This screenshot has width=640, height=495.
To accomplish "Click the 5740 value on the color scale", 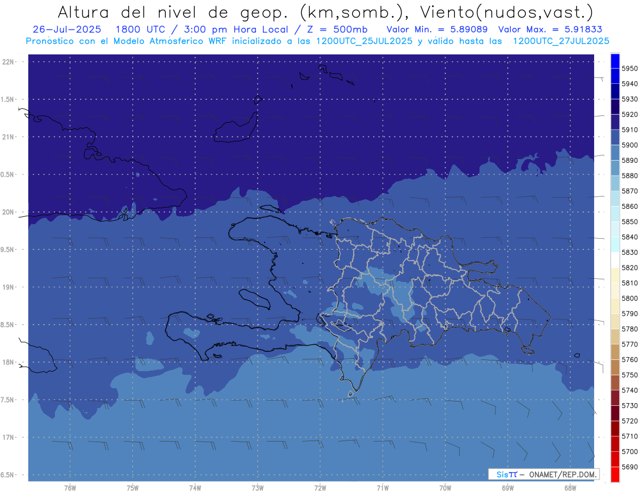I will pyautogui.click(x=630, y=390).
